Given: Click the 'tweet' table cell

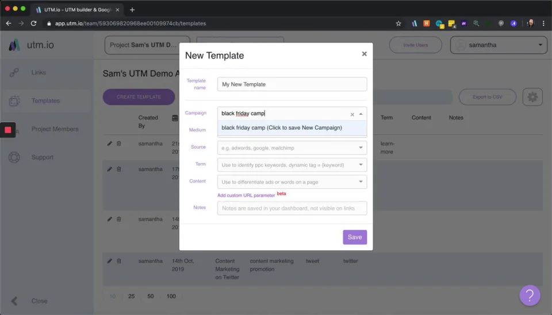Looking at the screenshot, I should [312, 261].
